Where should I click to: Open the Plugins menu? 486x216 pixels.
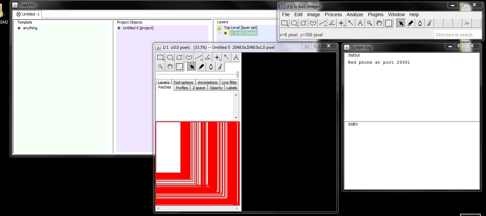tap(375, 14)
